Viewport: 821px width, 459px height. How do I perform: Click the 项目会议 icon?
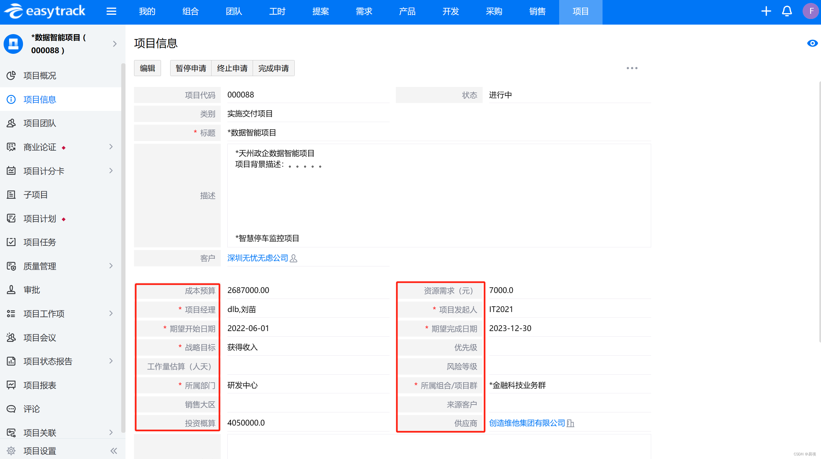coord(11,337)
